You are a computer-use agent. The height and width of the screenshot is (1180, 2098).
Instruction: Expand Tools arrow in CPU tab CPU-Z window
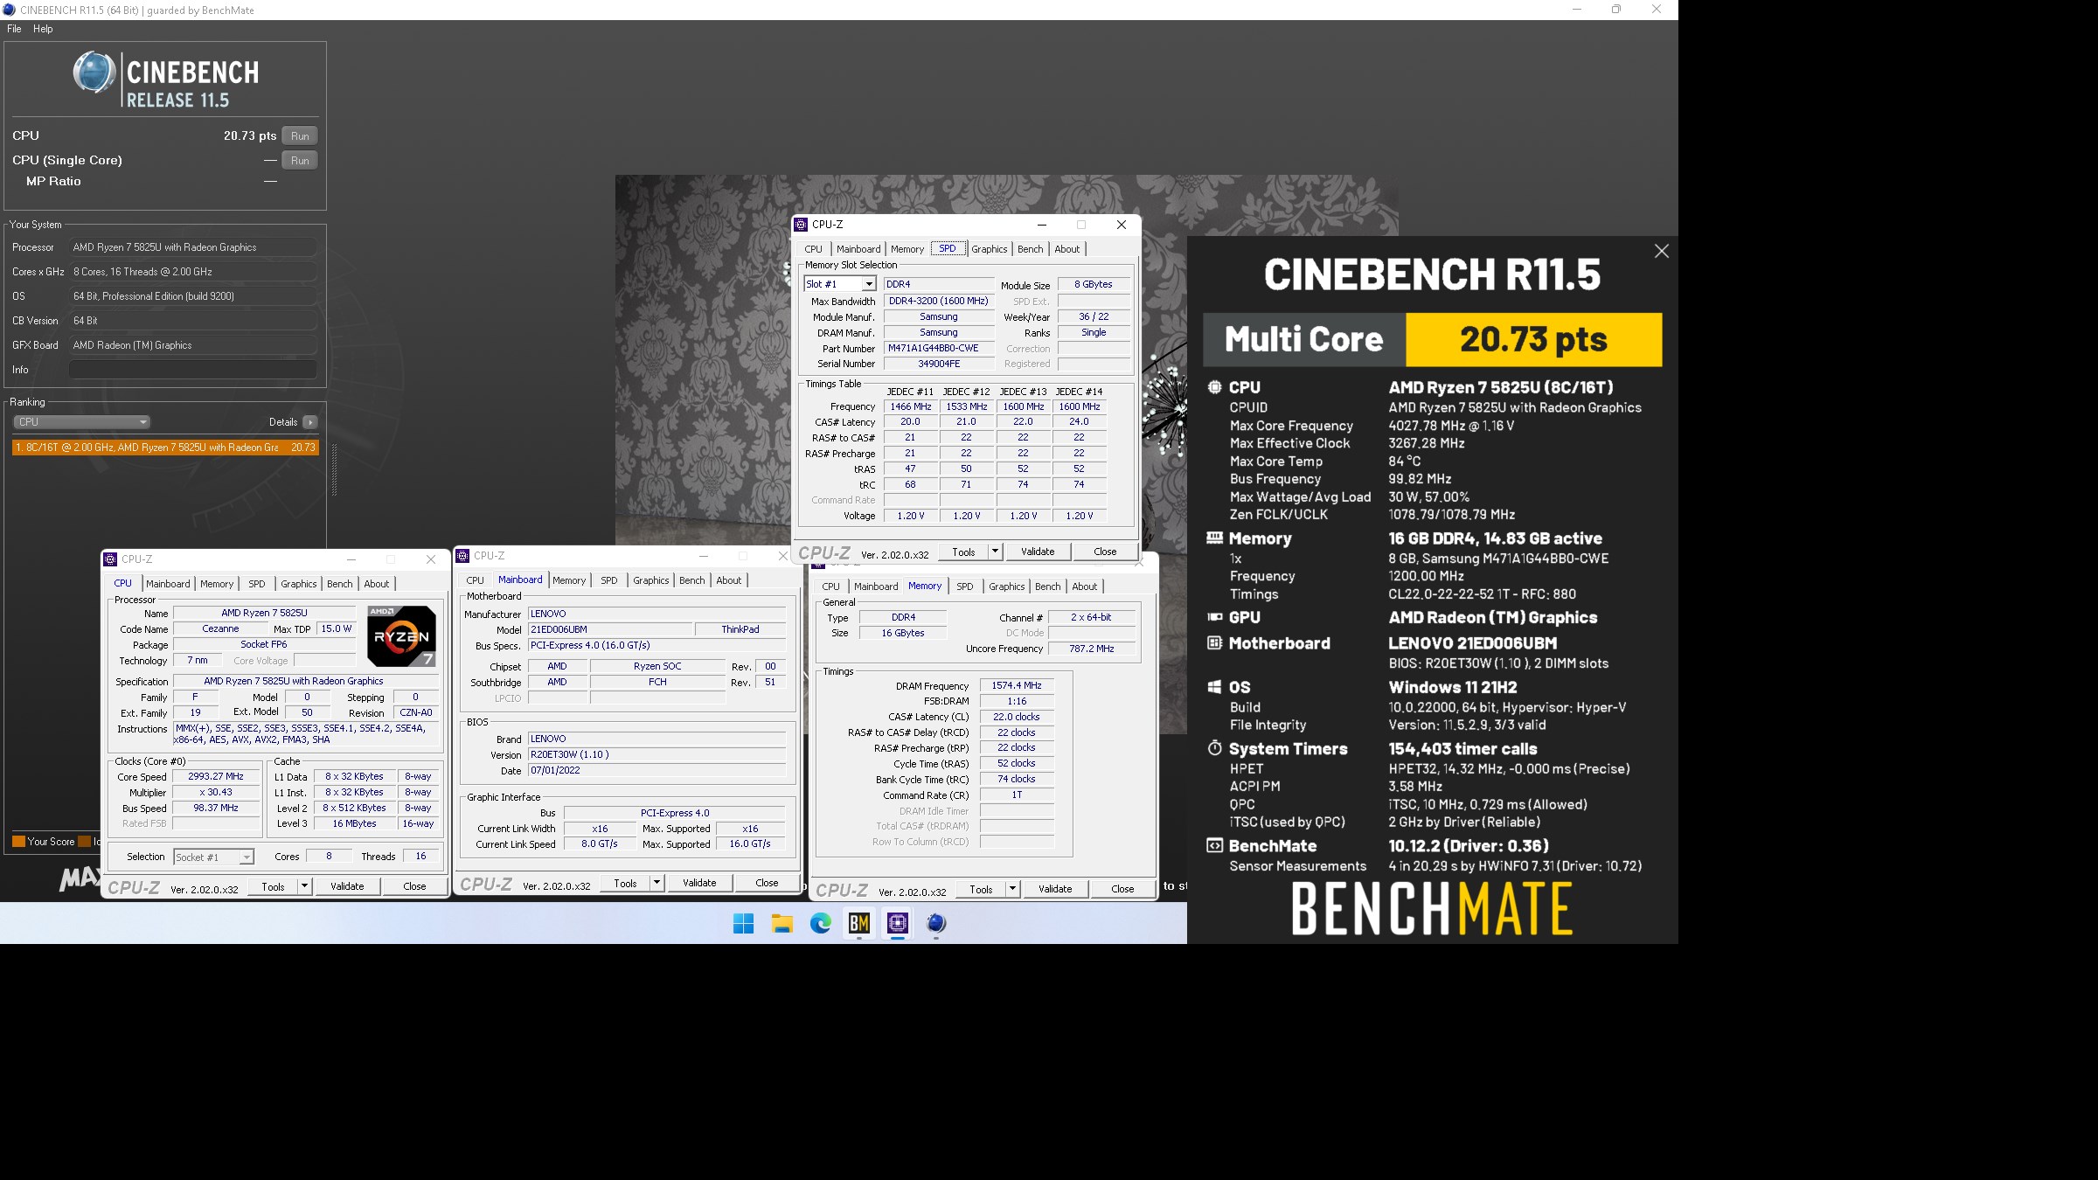[x=304, y=886]
